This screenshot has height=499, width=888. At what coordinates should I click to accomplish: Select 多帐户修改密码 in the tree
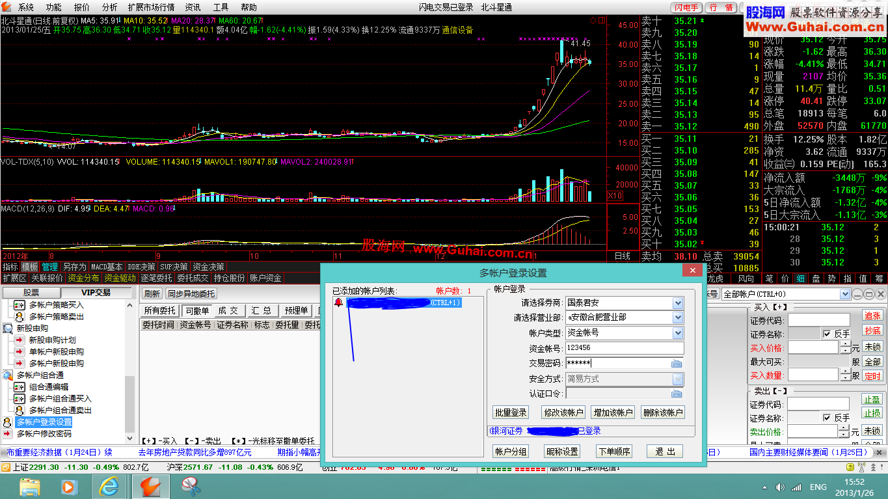point(44,433)
